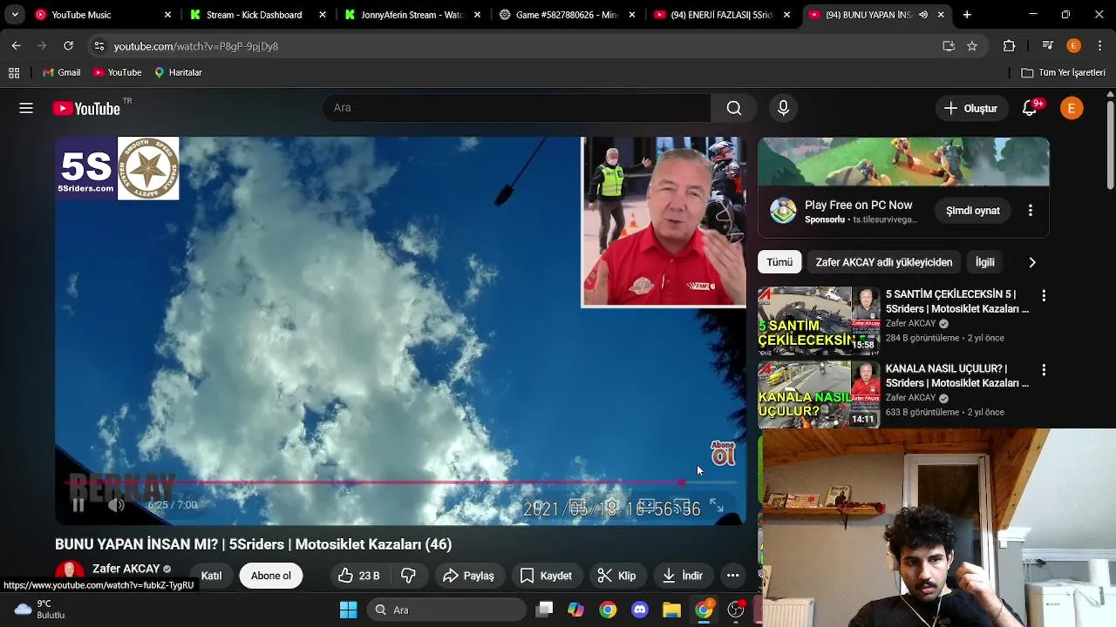Viewport: 1116px width, 627px height.
Task: Mute the video player volume
Action: (116, 505)
